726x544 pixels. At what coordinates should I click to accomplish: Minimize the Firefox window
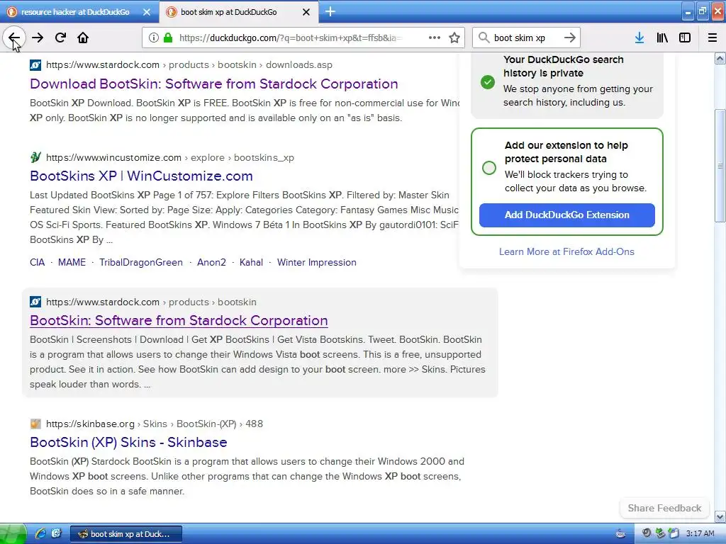pyautogui.click(x=688, y=12)
